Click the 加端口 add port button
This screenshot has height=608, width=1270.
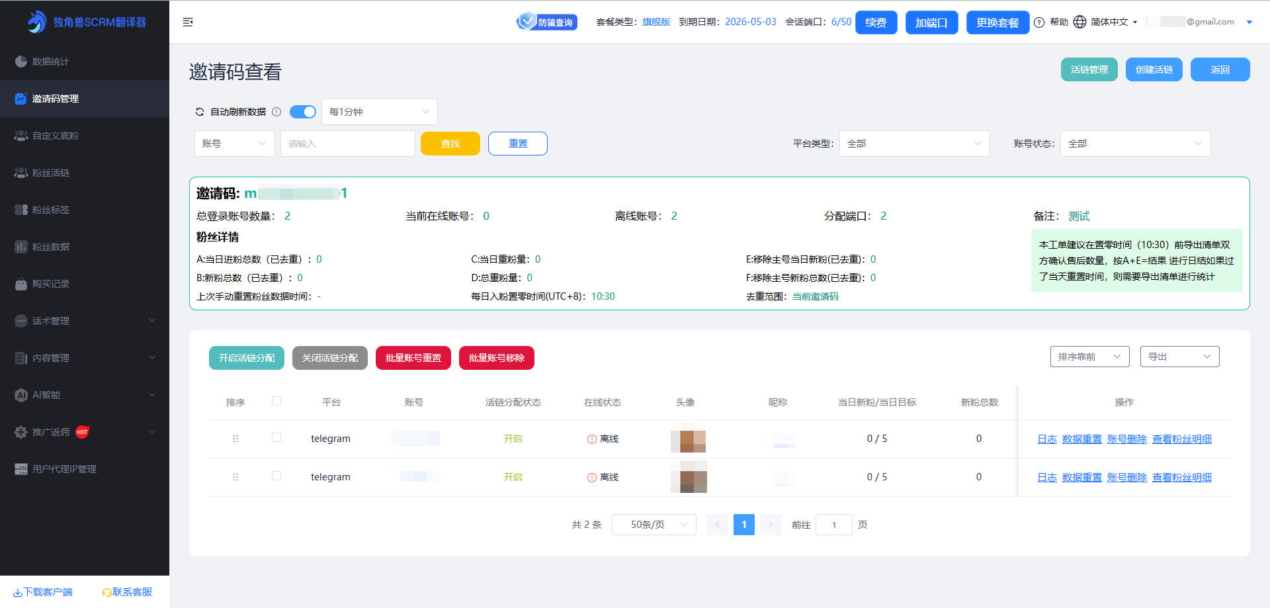pos(931,22)
